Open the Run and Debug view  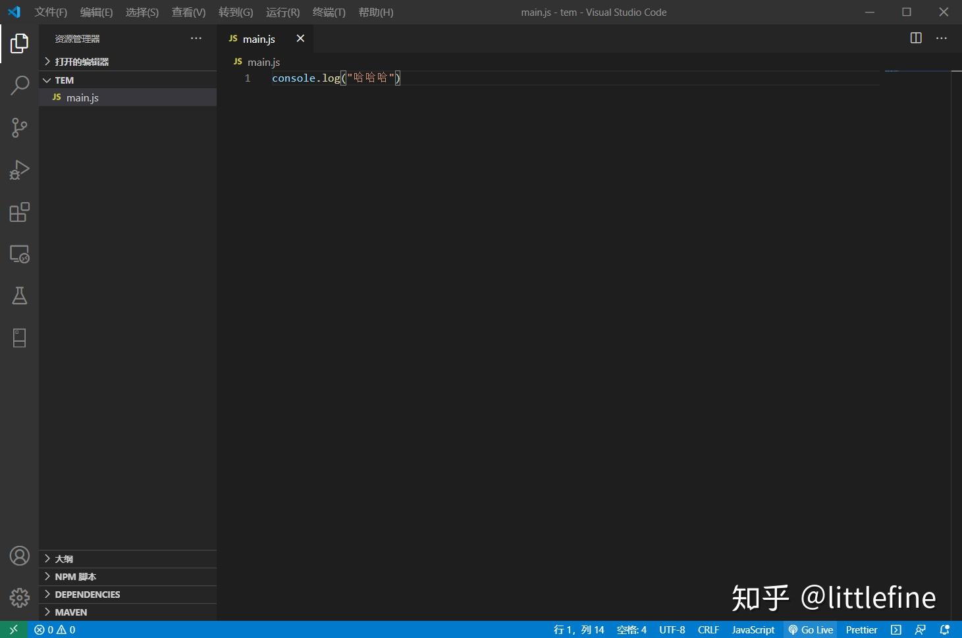coord(19,170)
